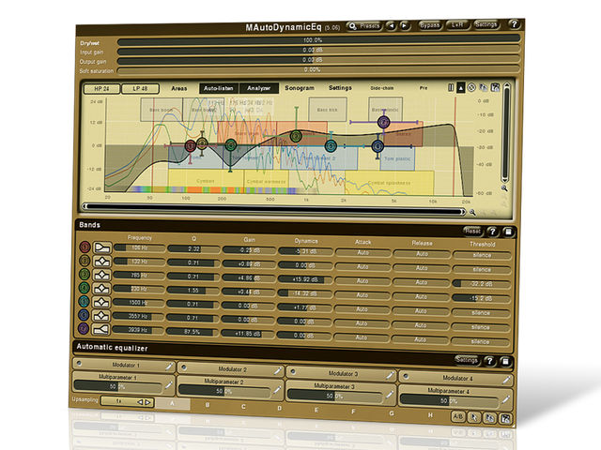Select preset slot H
601x450 pixels.
[430, 414]
